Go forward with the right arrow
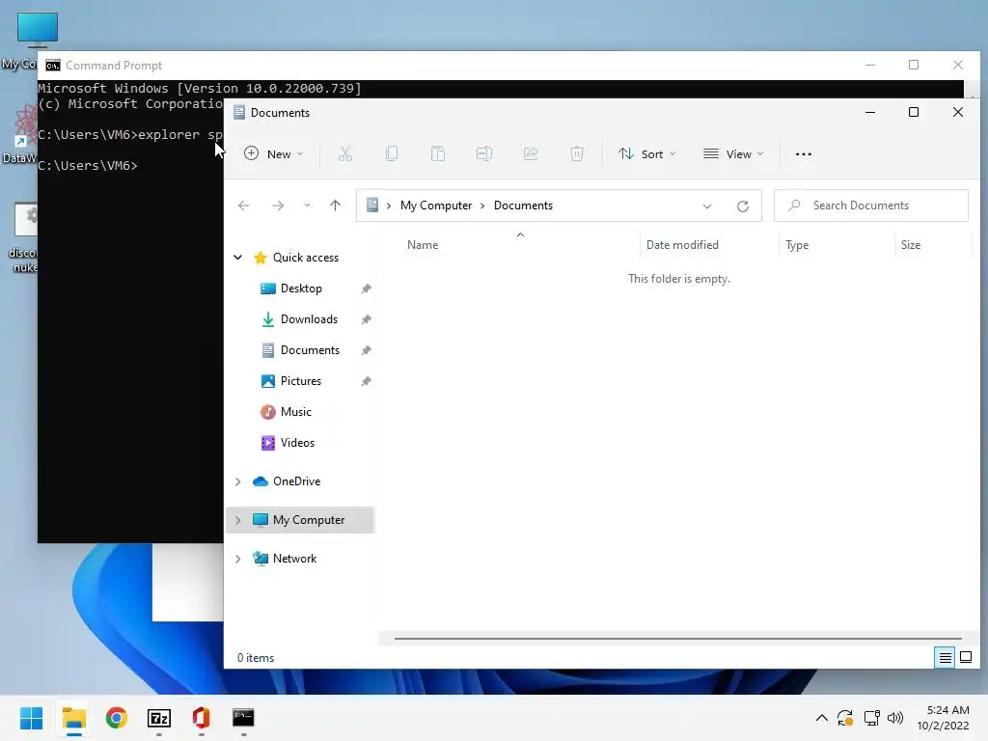The image size is (988, 741). (x=278, y=206)
